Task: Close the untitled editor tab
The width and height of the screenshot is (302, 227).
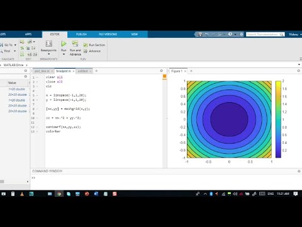Action: pos(90,71)
